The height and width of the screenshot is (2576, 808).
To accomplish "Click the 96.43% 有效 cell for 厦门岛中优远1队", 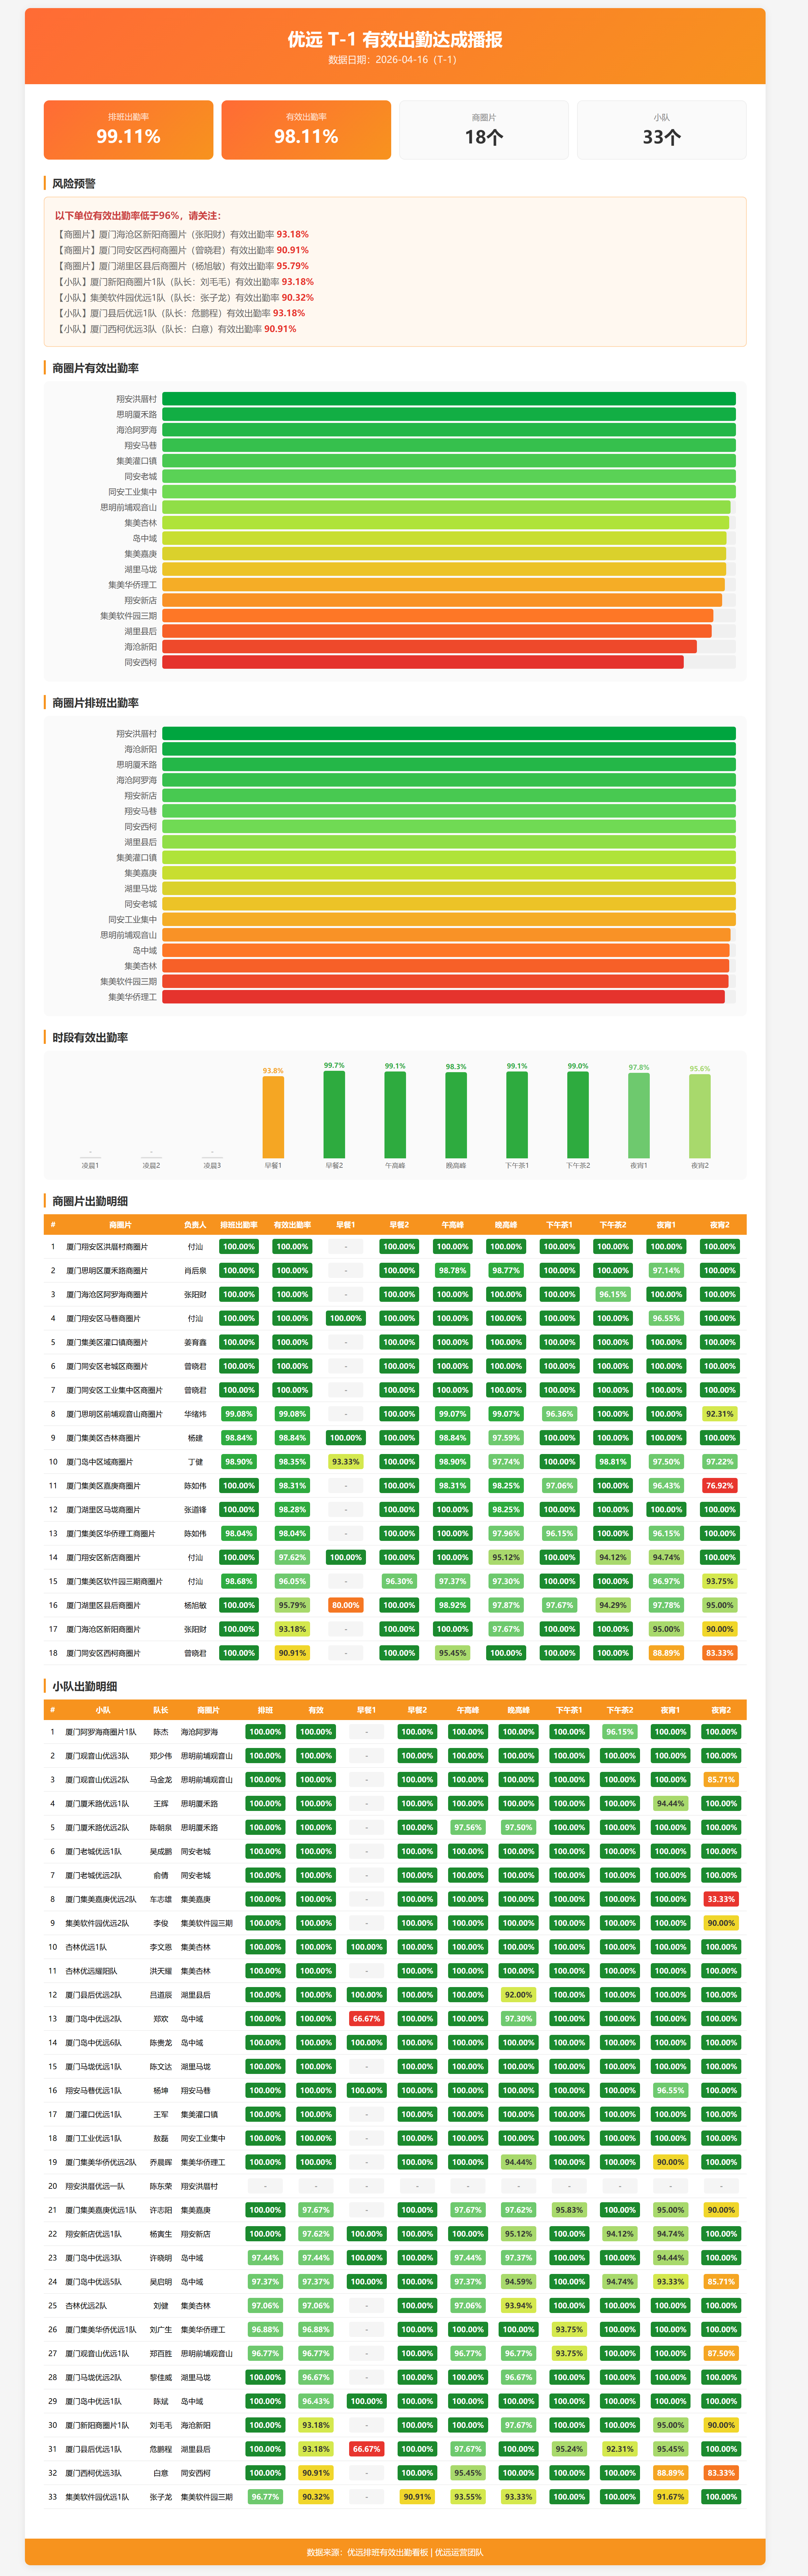I will pos(316,2401).
